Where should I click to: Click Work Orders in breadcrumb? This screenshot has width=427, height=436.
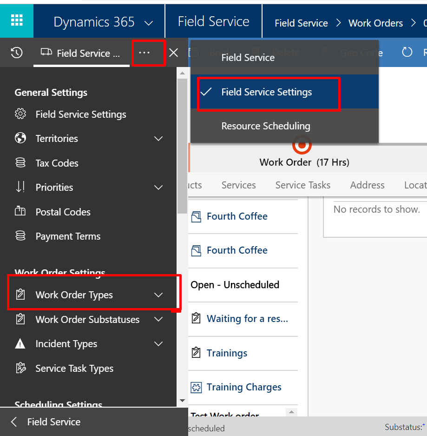point(375,23)
